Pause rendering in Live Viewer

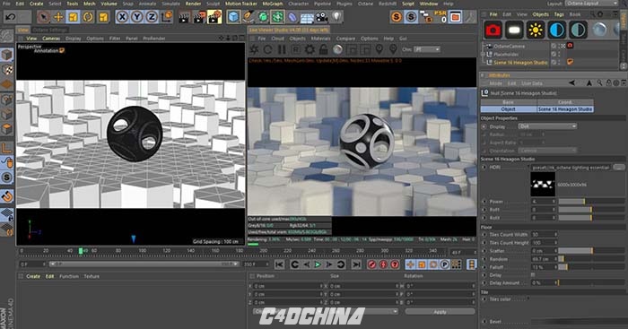click(282, 49)
